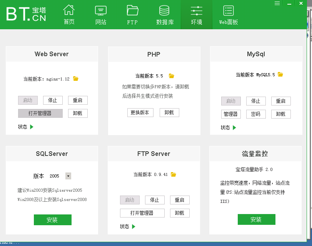Click MySql 密码 button
312x246 pixels.
(x=256, y=114)
